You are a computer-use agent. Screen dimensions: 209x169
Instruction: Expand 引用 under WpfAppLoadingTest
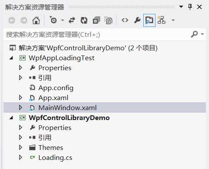20,78
